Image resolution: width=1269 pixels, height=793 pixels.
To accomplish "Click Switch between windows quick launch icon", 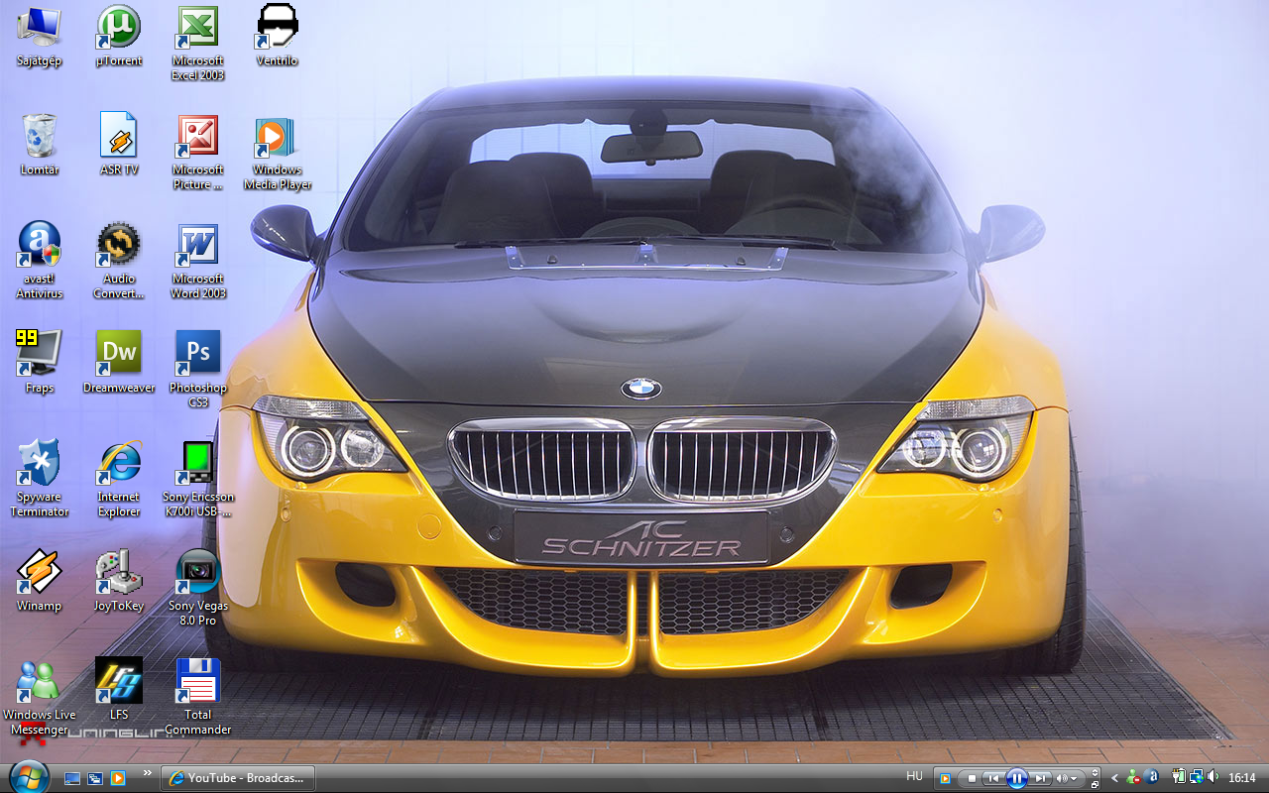I will coord(95,778).
